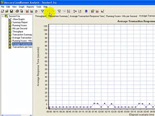Select the Session1.lra root item

tap(14, 16)
